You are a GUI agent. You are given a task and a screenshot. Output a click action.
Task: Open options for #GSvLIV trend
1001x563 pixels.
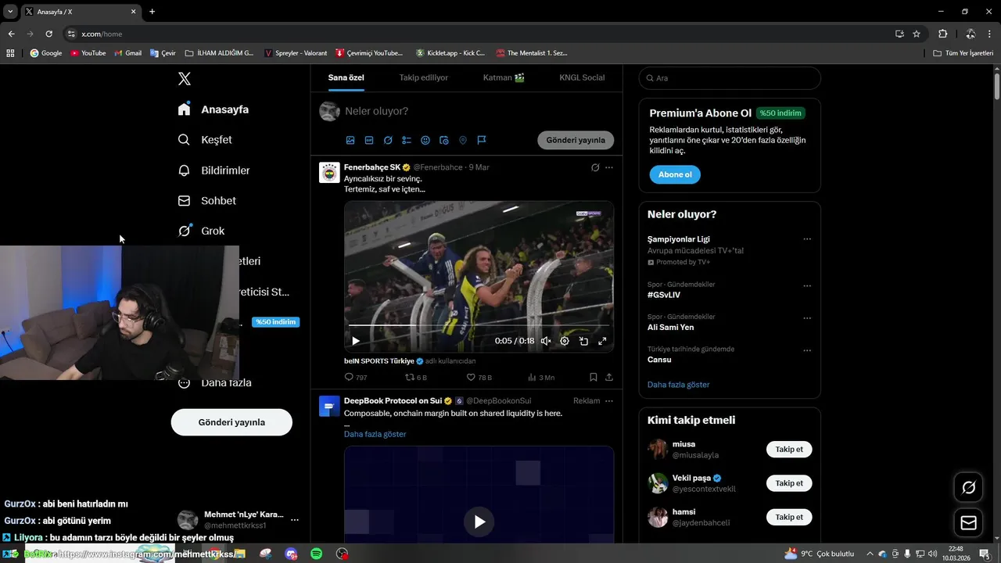point(807,286)
